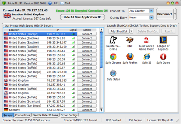Click the signal bars for Chicago server
Screen dimensions: 181x124
click(x=73, y=34)
